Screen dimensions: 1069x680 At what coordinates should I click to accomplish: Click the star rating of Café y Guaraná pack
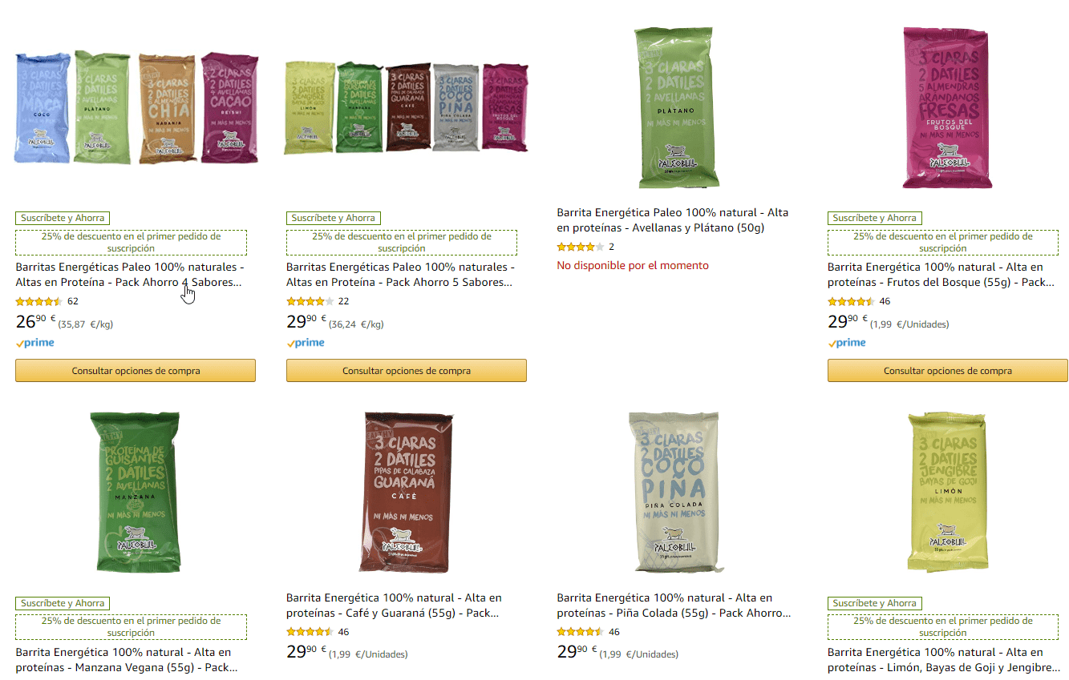pos(310,632)
